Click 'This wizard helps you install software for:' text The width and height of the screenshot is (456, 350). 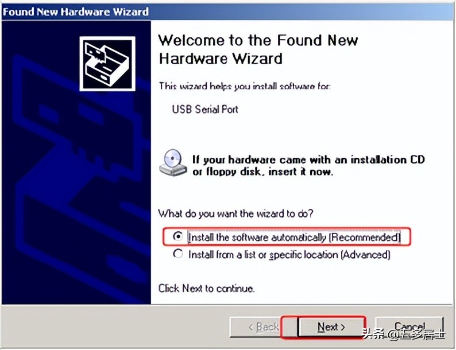click(245, 86)
